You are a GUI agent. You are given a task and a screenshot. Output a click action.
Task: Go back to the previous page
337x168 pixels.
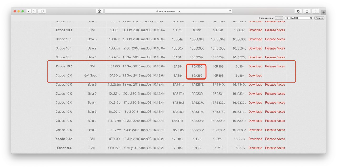[x=29, y=11]
